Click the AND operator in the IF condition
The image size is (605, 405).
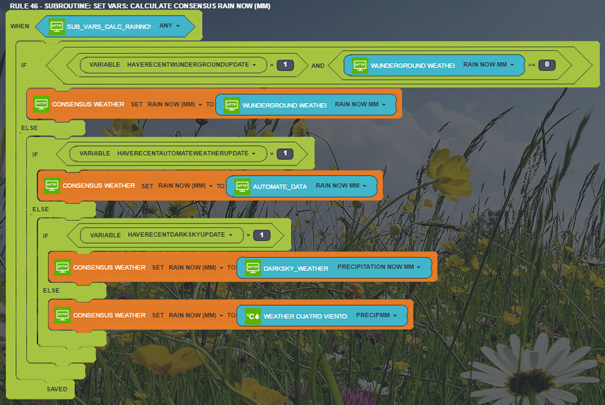click(x=317, y=65)
